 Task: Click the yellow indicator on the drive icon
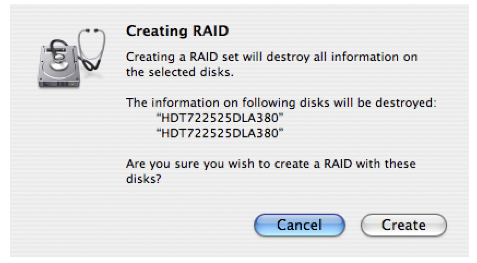coord(72,84)
